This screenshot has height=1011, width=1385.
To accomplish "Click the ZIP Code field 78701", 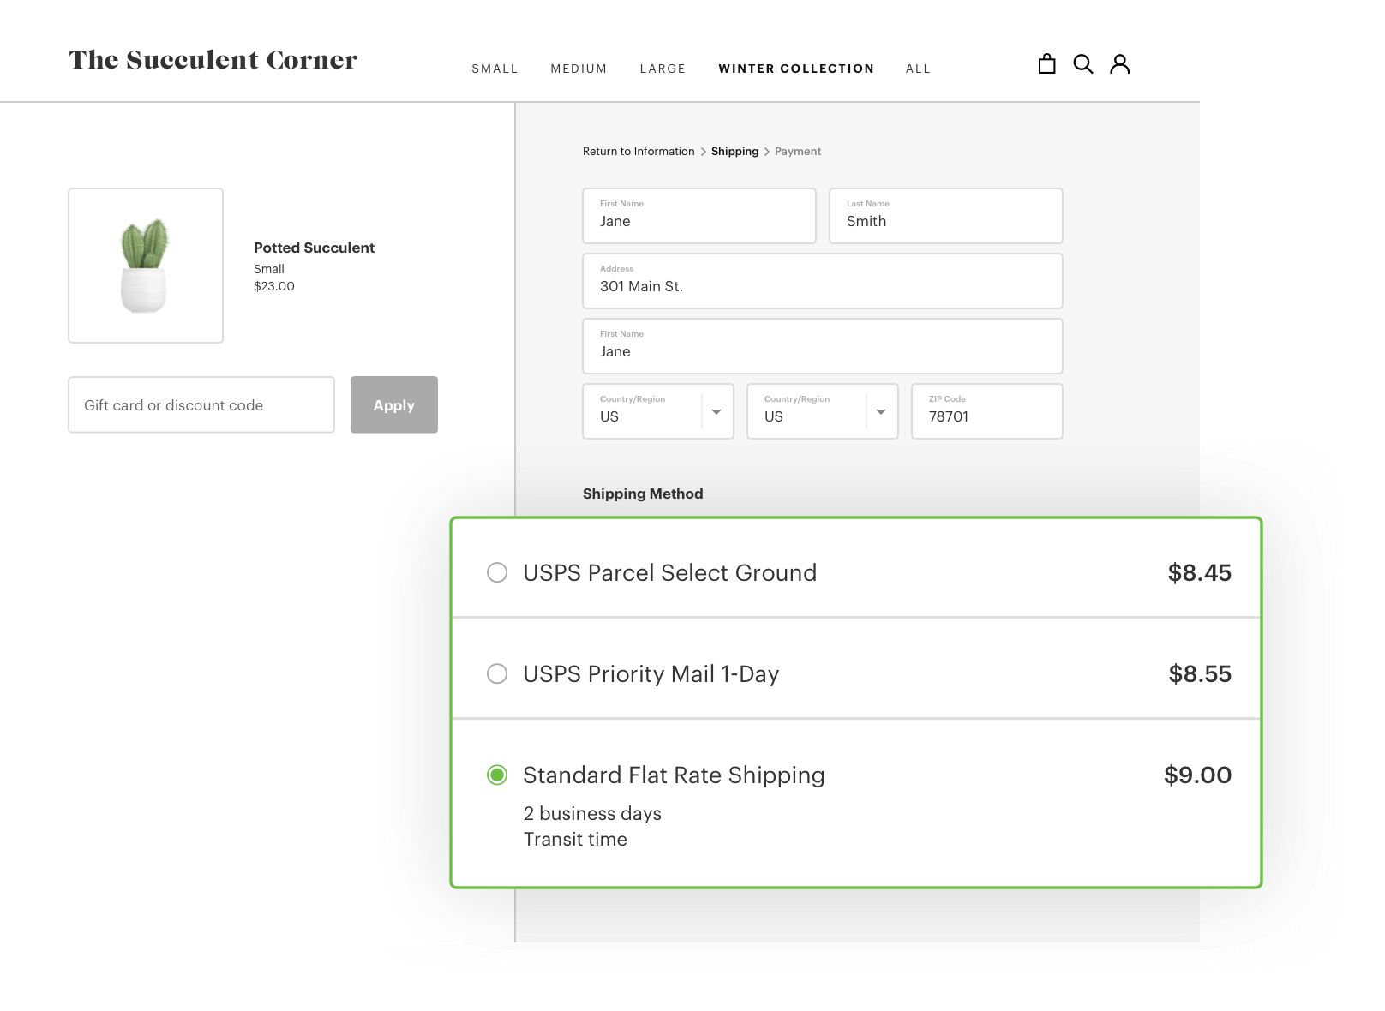I will (x=987, y=411).
